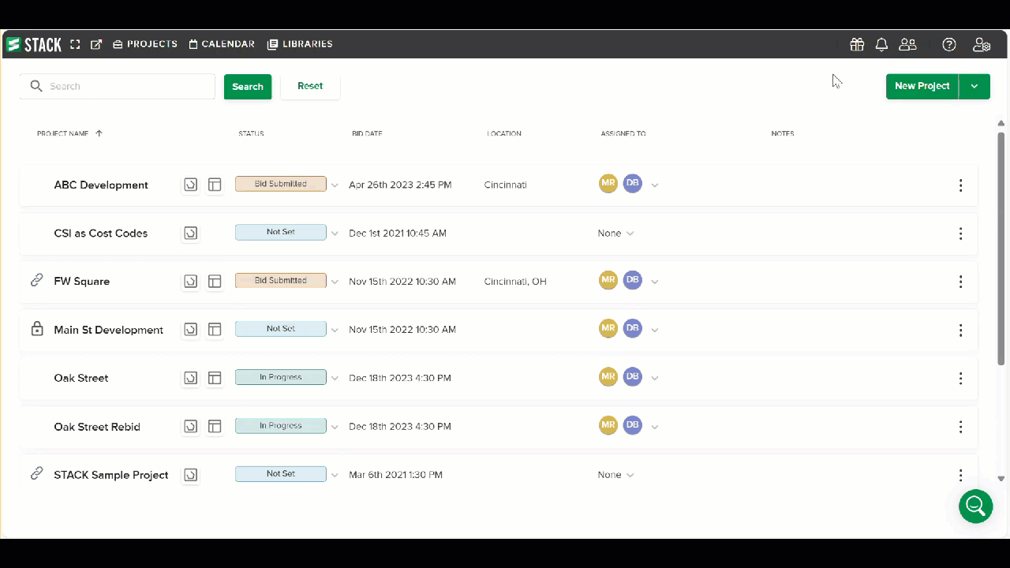This screenshot has height=568, width=1010.
Task: Click the project search input field
Action: tap(126, 87)
